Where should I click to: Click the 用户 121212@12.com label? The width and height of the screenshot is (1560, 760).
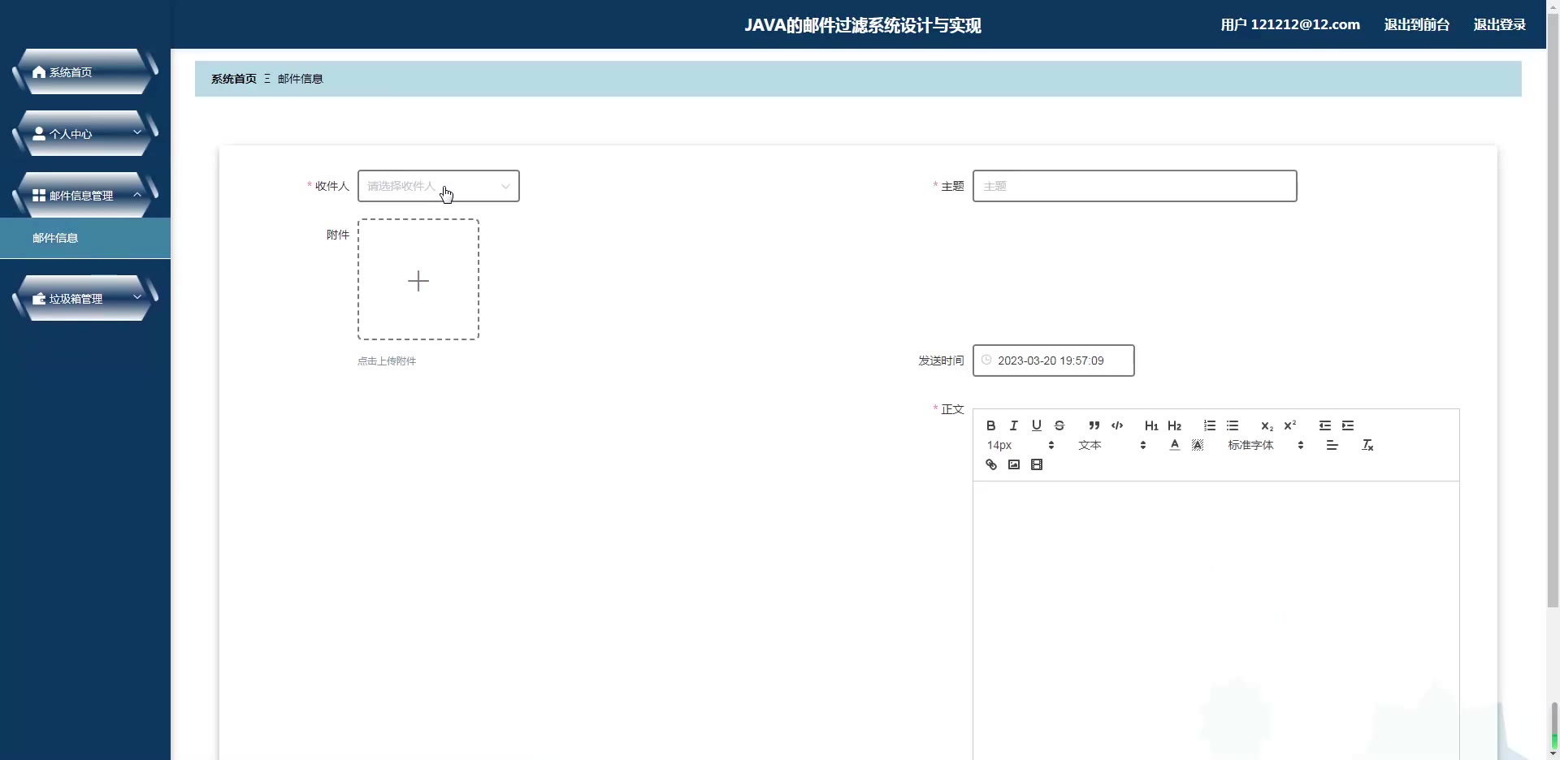click(x=1290, y=24)
